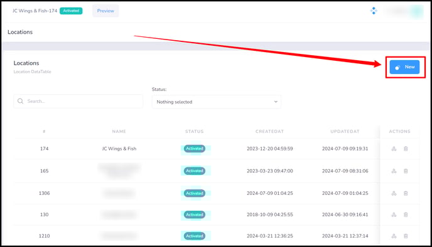432x247 pixels.
Task: Sort by the UPDATEDAT column header
Action: 345,132
